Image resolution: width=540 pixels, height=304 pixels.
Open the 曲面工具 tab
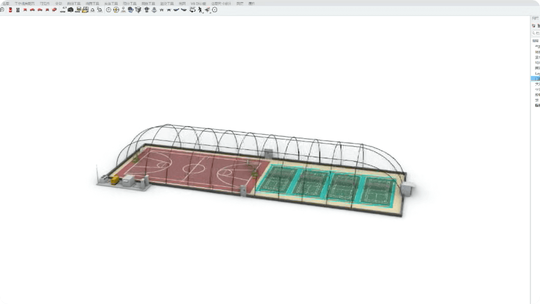coord(92,4)
